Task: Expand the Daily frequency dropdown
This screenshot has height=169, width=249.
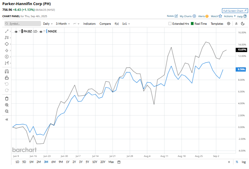Action: 48,24
